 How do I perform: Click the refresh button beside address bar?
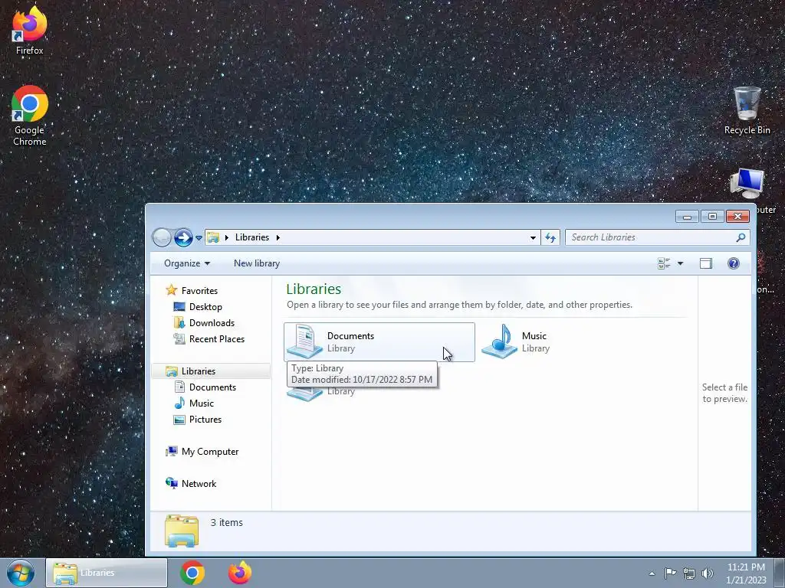[550, 237]
